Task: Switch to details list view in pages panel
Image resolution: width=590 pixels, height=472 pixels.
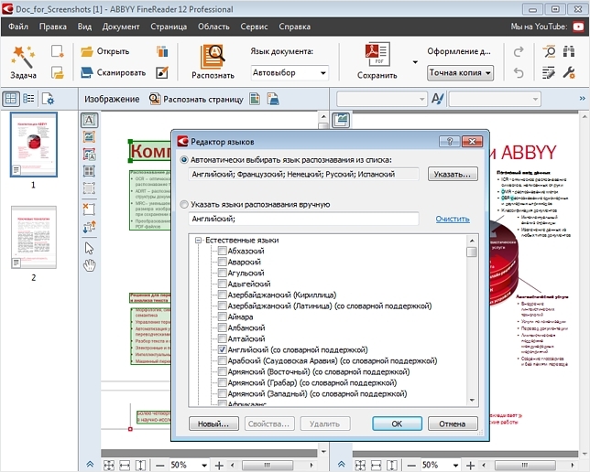Action: click(x=28, y=99)
